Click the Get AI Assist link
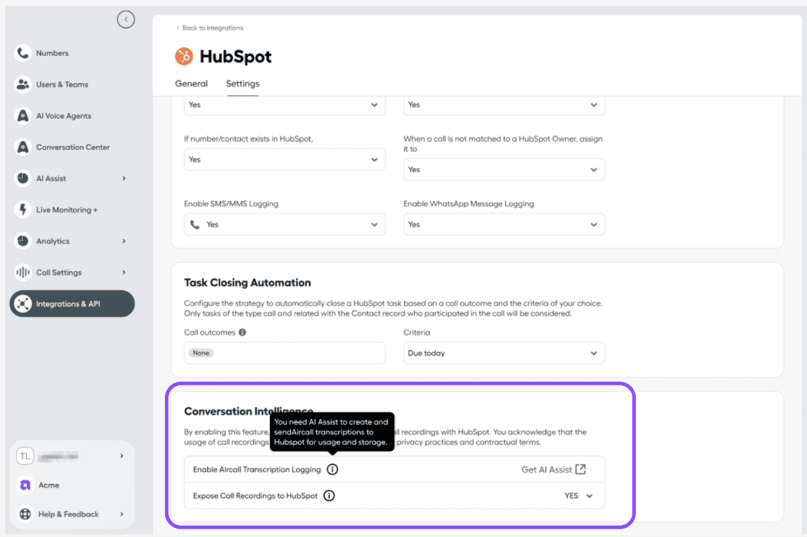The image size is (807, 537). point(553,470)
